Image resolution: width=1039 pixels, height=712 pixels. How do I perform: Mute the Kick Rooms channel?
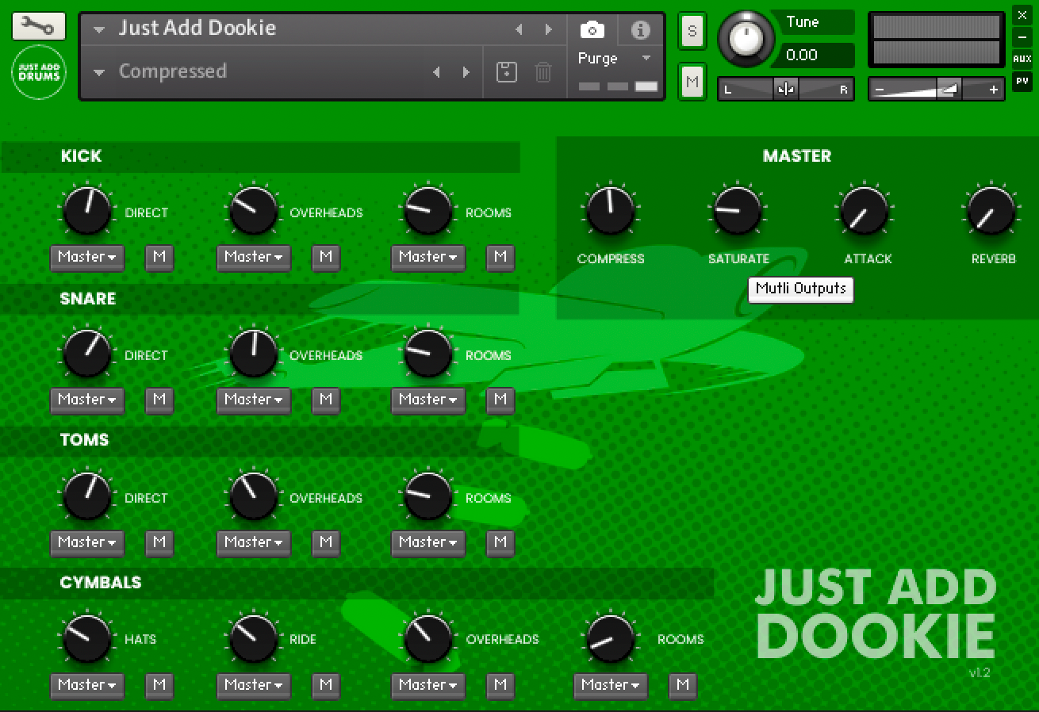500,257
